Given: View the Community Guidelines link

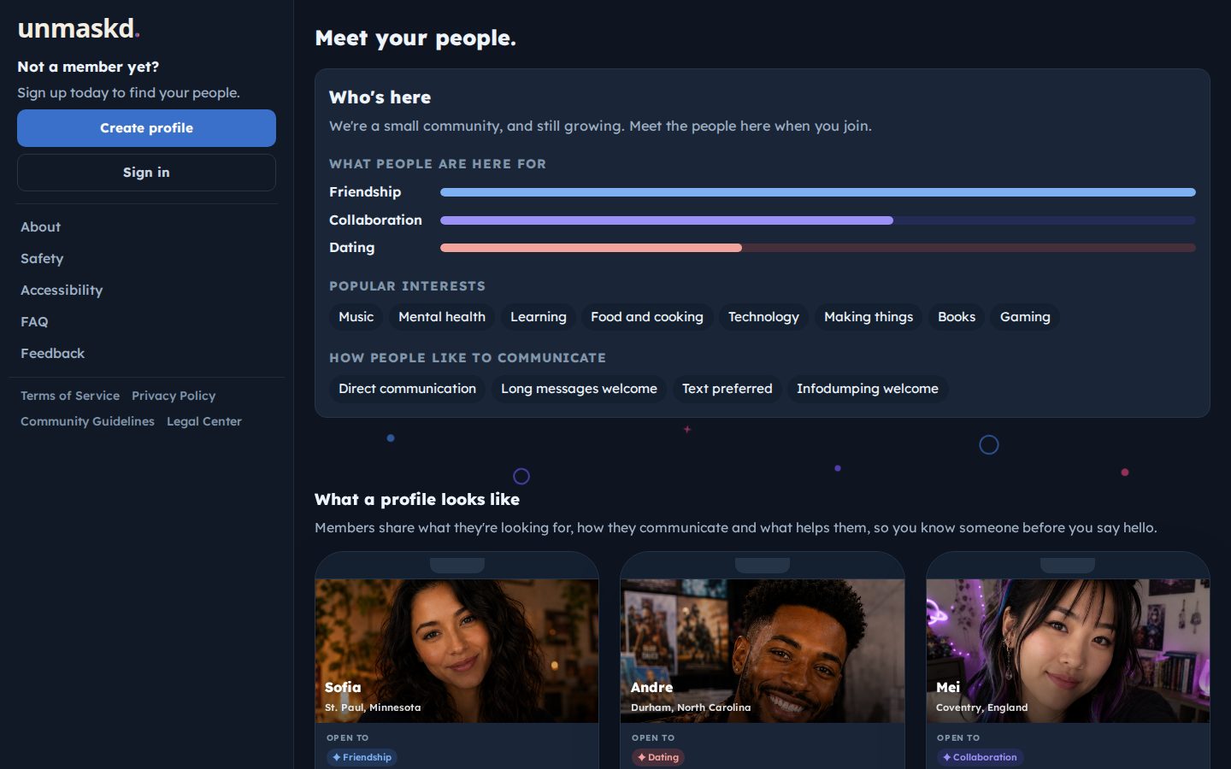Looking at the screenshot, I should [x=87, y=421].
